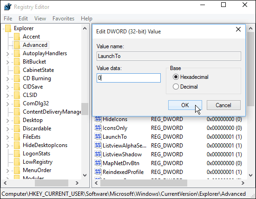Expand the MenuOrder key
The image size is (256, 199).
pos(7,171)
